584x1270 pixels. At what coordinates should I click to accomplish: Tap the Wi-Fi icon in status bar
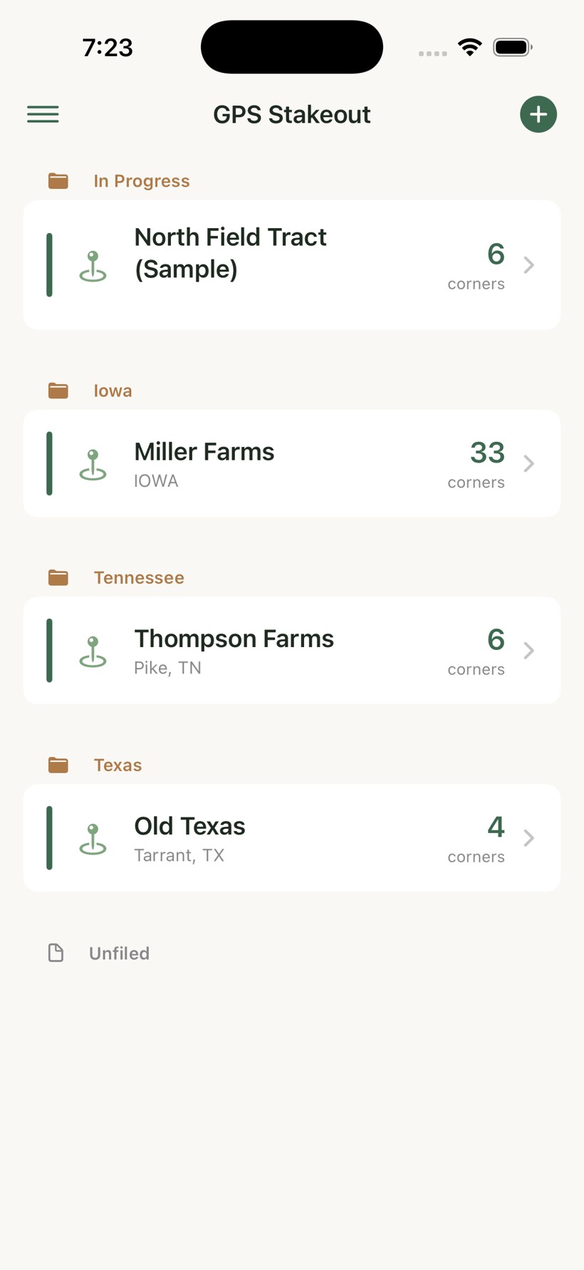[x=469, y=48]
